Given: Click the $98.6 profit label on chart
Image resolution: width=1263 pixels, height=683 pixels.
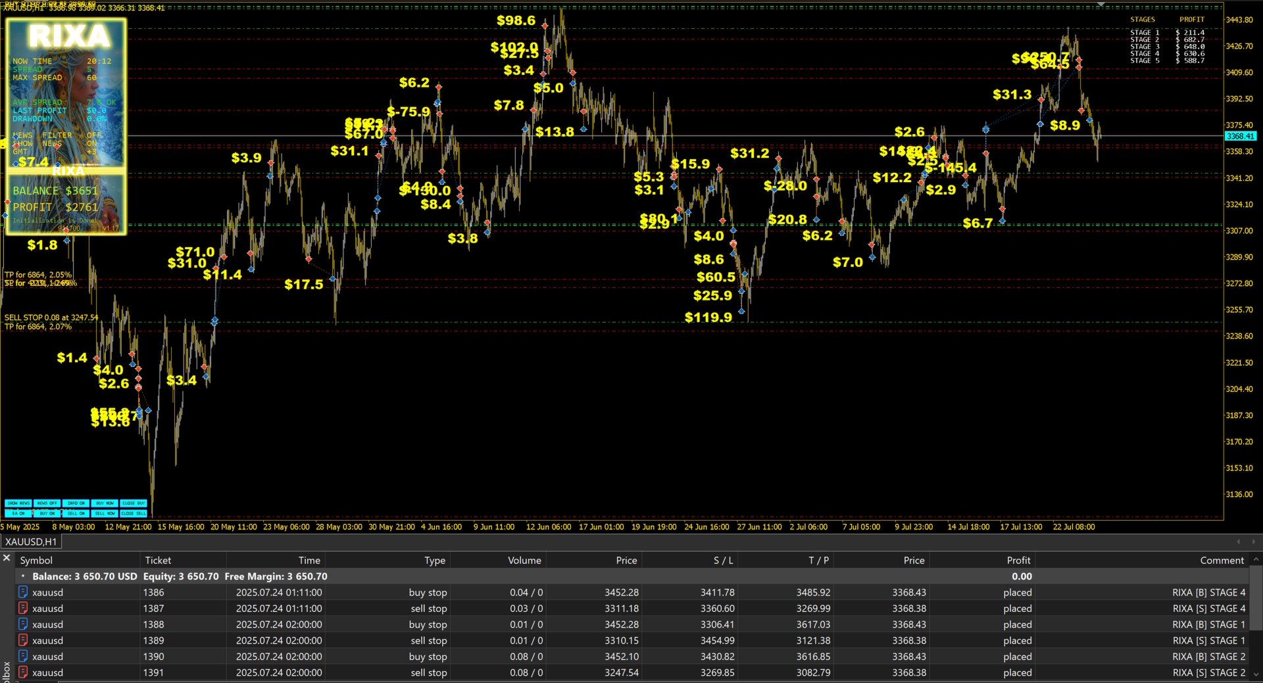Looking at the screenshot, I should (516, 20).
